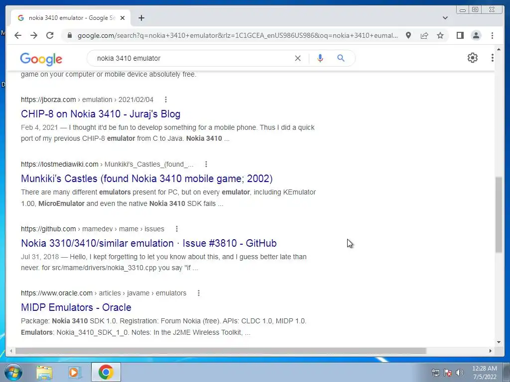Image resolution: width=510 pixels, height=382 pixels.
Task: View site information via the lock icon
Action: pos(69,35)
